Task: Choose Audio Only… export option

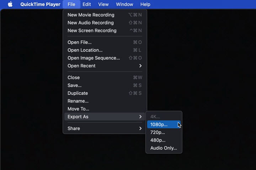Action: tap(164, 148)
